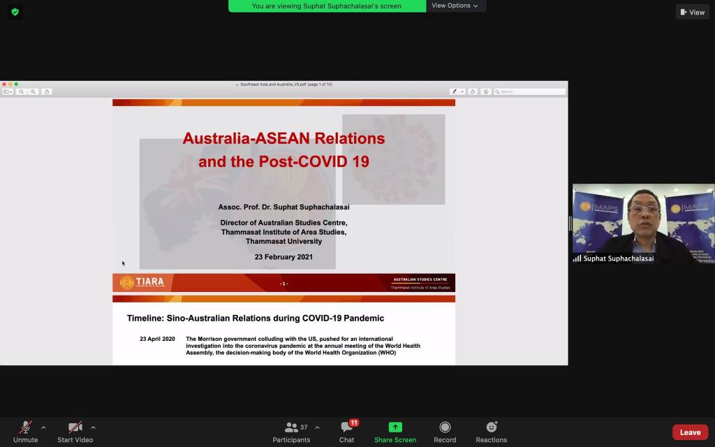
Task: Open participants options arrow next to count
Action: point(317,427)
